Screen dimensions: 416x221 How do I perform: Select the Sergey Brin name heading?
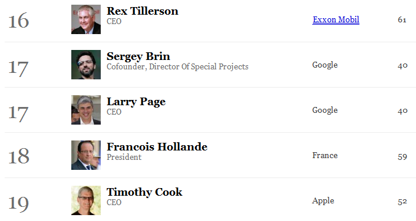tap(138, 56)
